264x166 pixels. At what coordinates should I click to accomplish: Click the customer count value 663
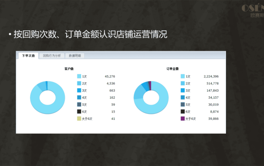[112, 90]
